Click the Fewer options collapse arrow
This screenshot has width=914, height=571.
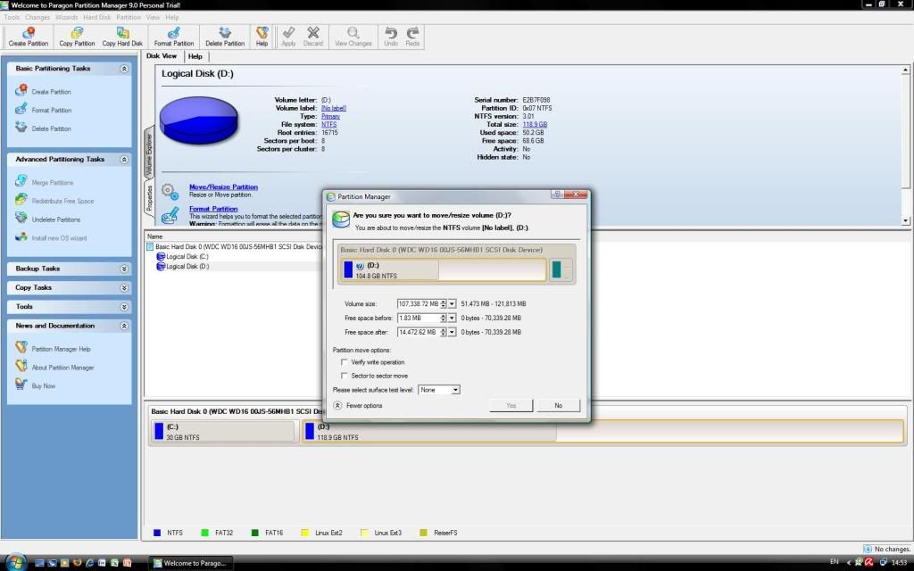tap(337, 405)
